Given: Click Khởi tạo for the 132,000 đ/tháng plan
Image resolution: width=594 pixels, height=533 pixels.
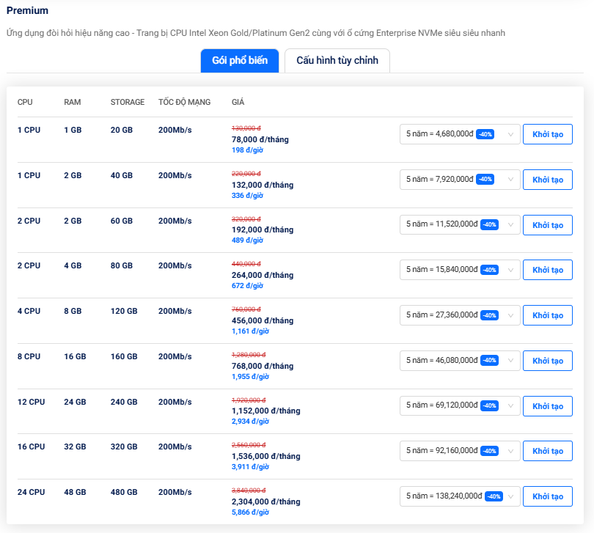Looking at the screenshot, I should [x=547, y=180].
